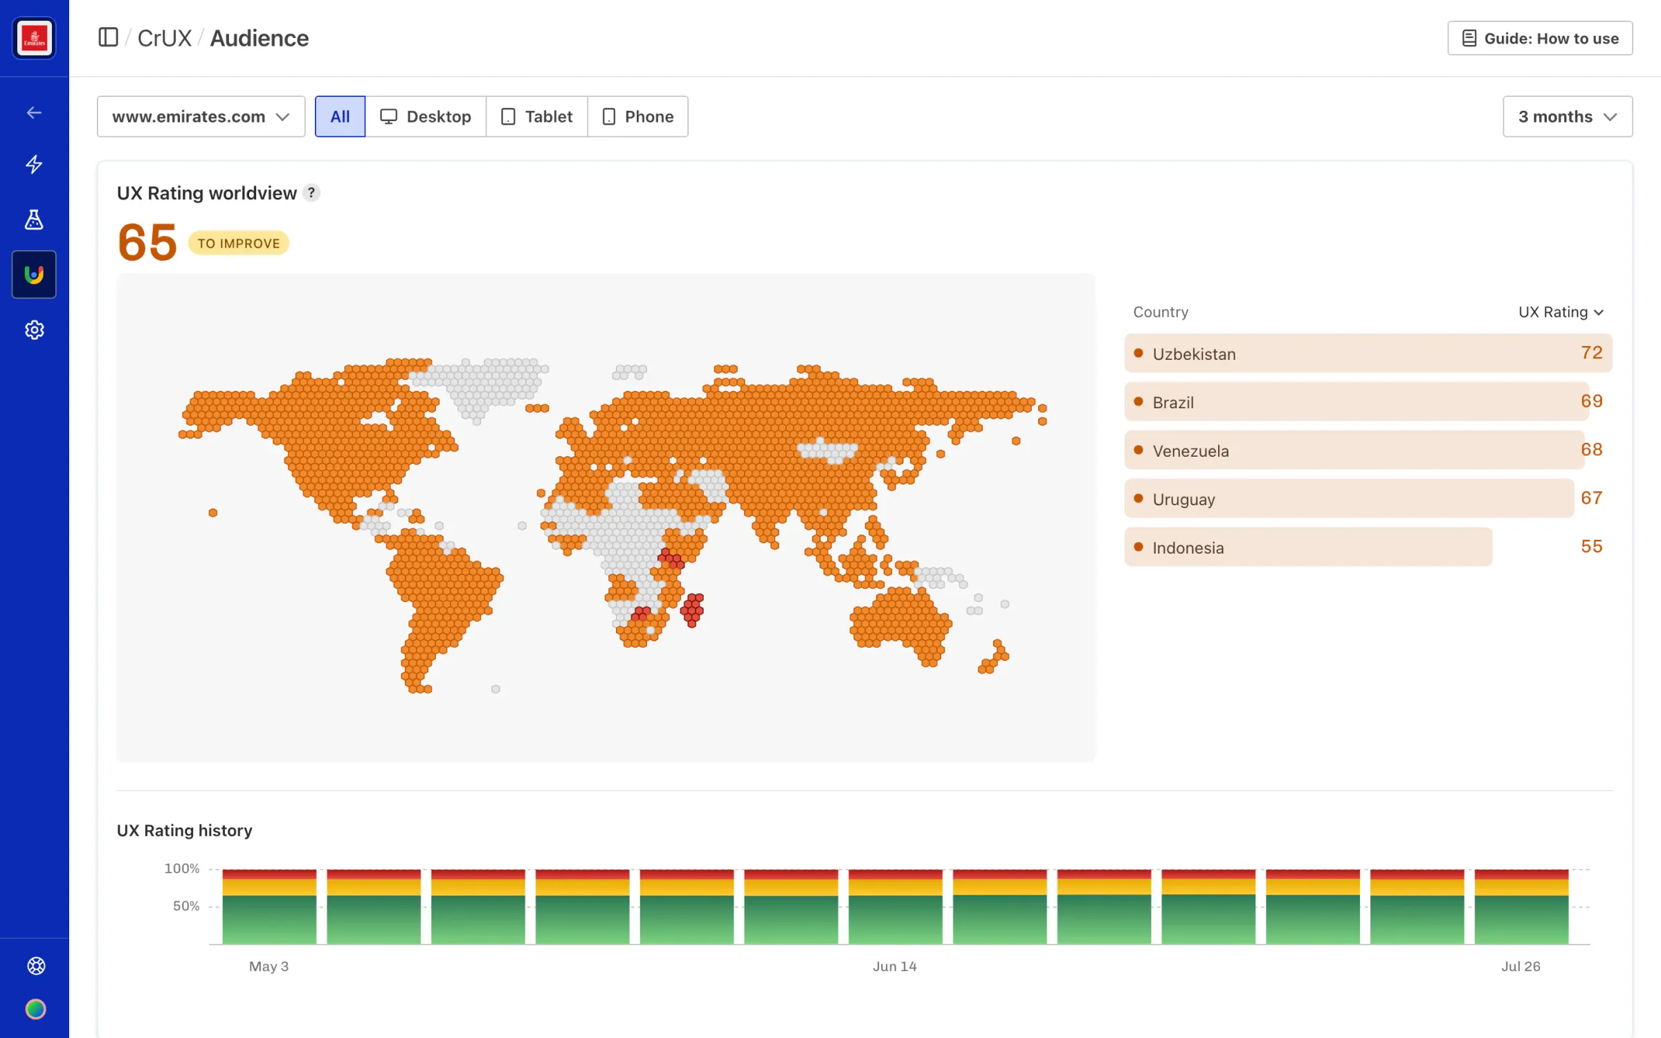Screen dimensions: 1661x1038
Task: Select the Uzbekistan country row
Action: click(1368, 354)
